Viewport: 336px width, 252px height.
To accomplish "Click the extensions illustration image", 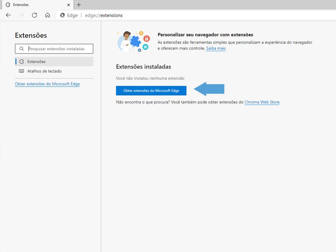I will coord(133,41).
